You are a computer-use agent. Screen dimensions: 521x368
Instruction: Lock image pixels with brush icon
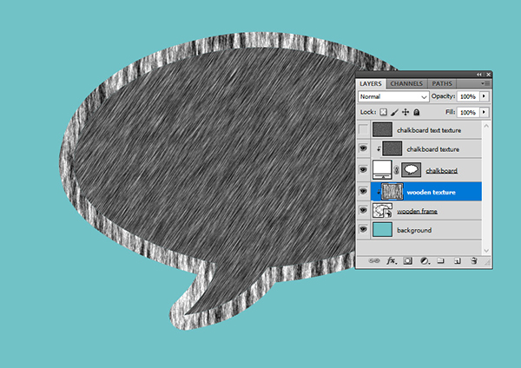[395, 113]
